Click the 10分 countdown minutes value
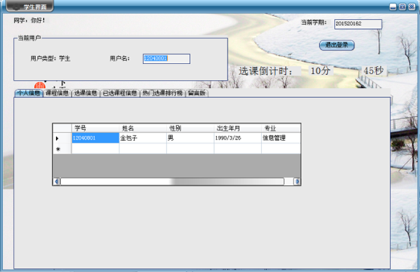 [x=320, y=71]
